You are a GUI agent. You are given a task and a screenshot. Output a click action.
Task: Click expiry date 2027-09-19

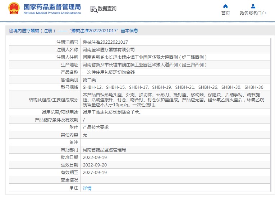coord(95,173)
